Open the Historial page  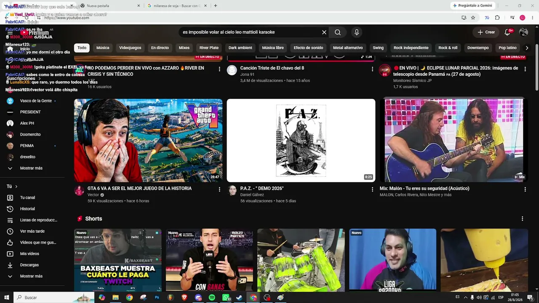[27, 209]
